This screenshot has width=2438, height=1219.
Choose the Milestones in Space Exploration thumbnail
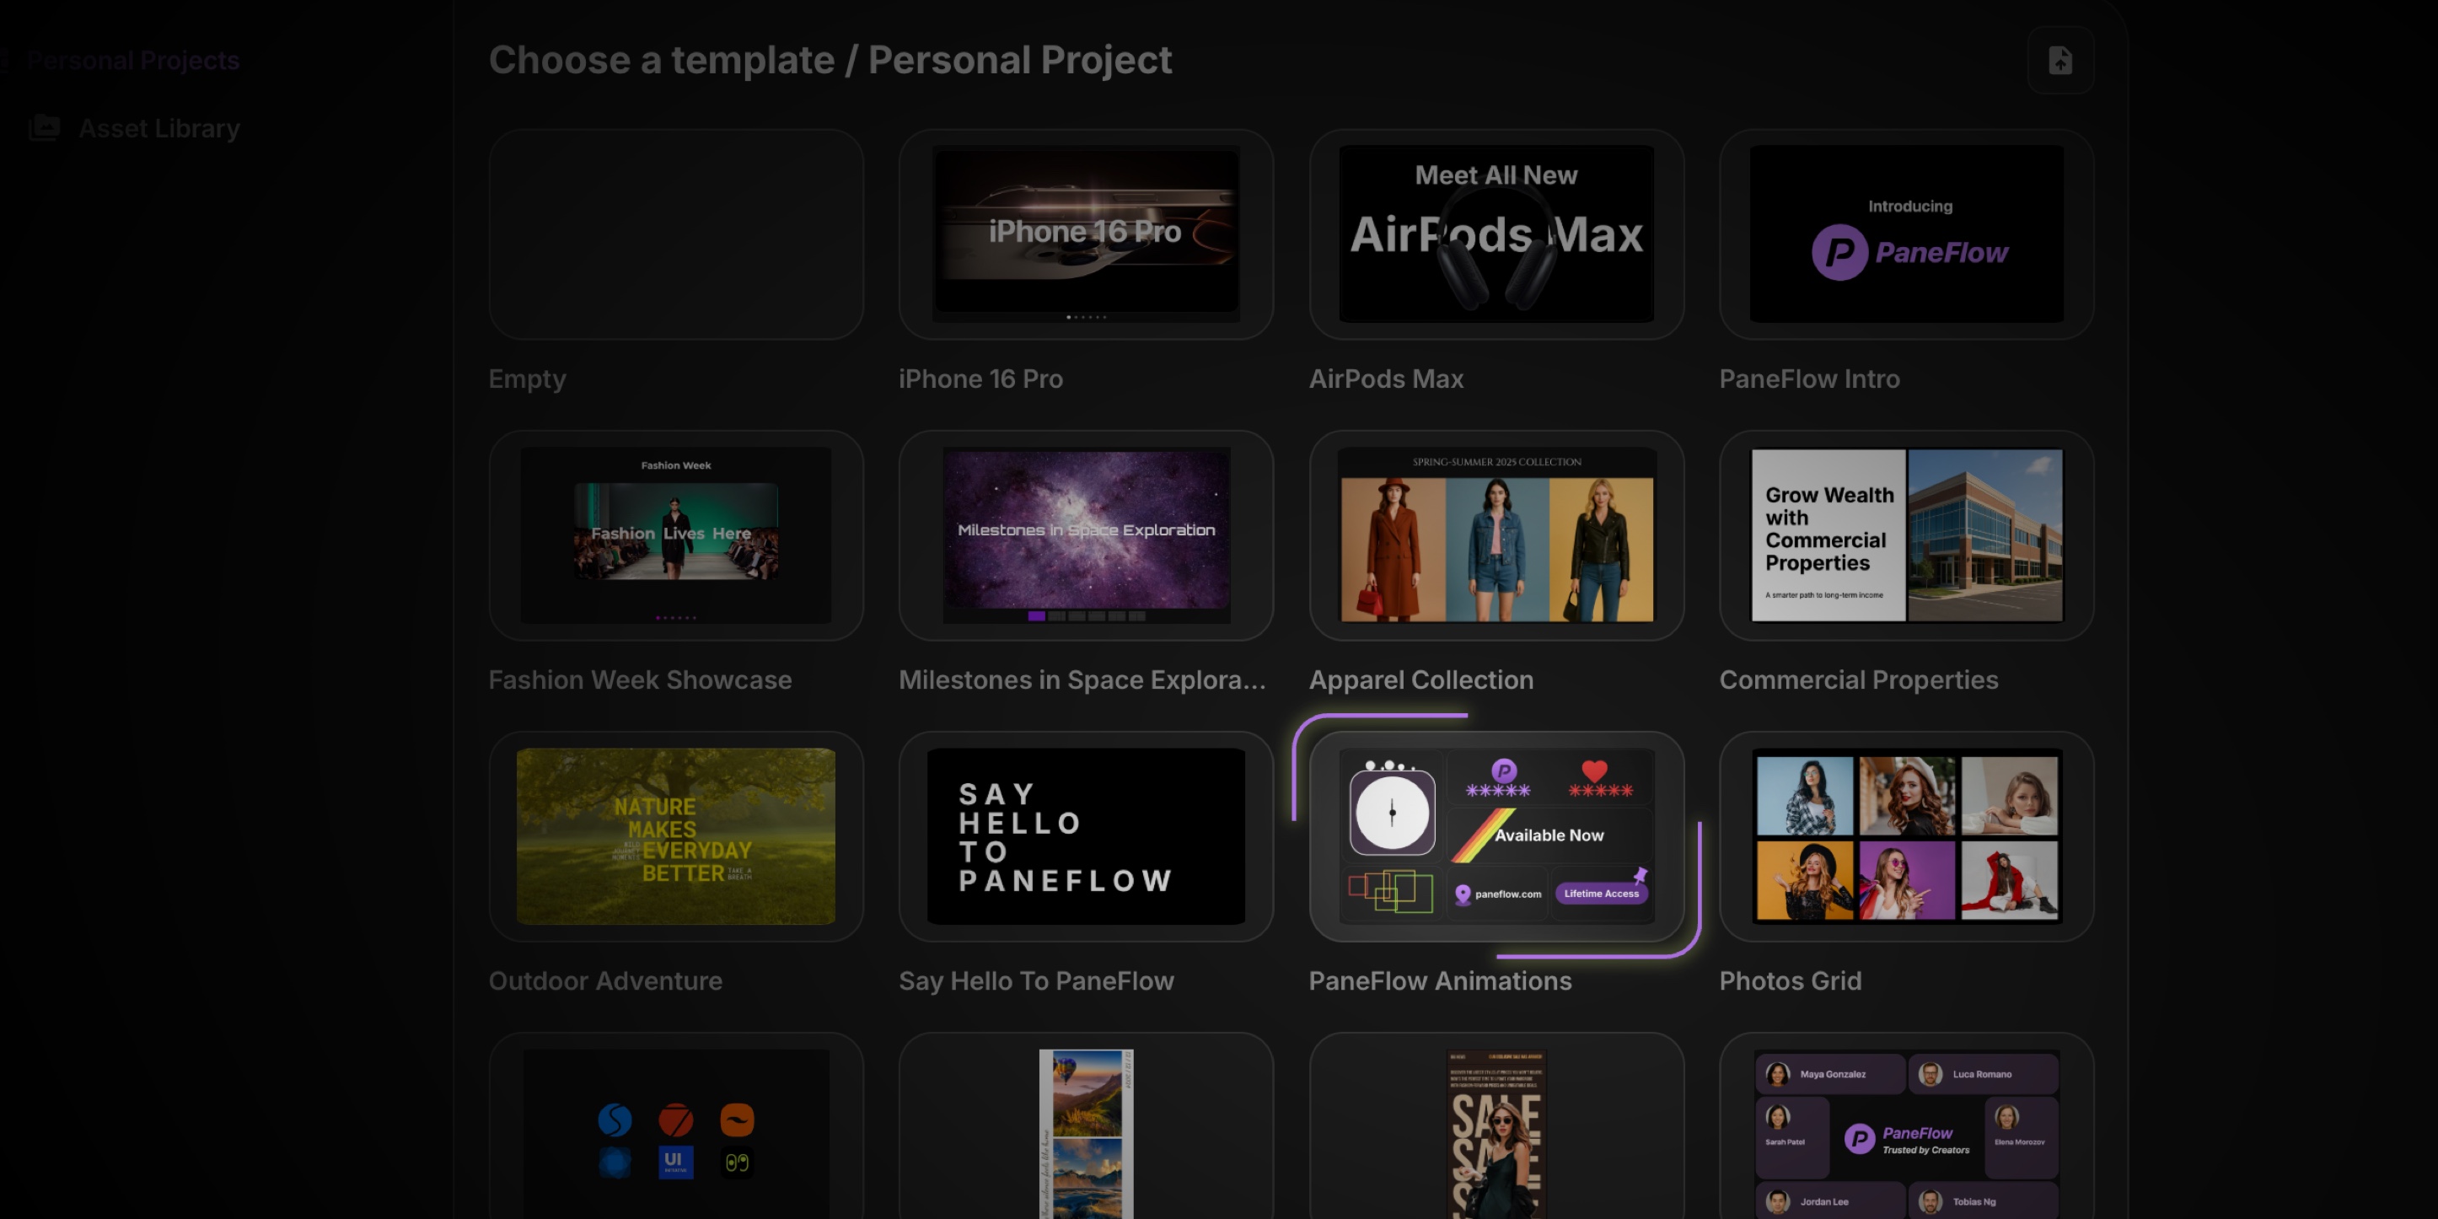1086,535
